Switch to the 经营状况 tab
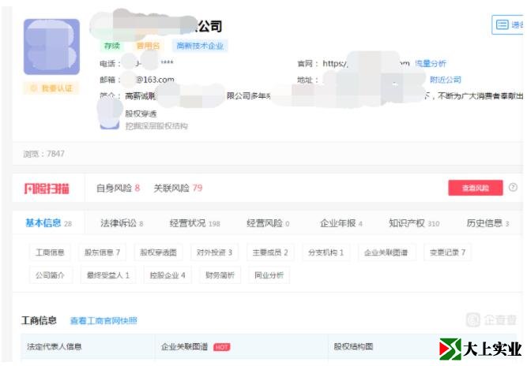Viewport: 527px width, 366px height. point(194,223)
